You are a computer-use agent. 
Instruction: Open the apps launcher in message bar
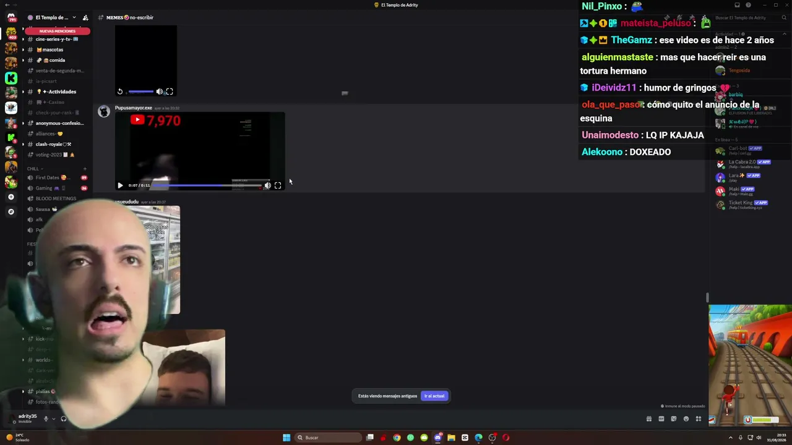click(x=699, y=418)
